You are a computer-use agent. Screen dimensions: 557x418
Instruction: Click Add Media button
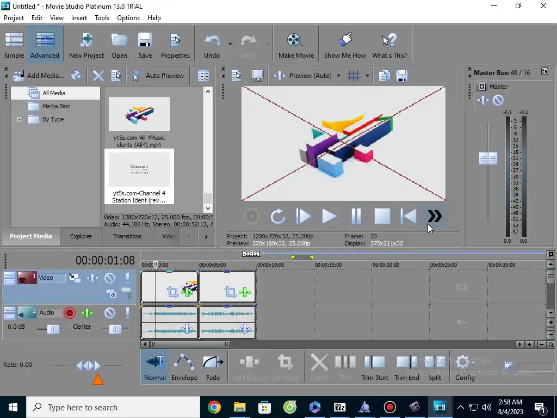click(39, 75)
